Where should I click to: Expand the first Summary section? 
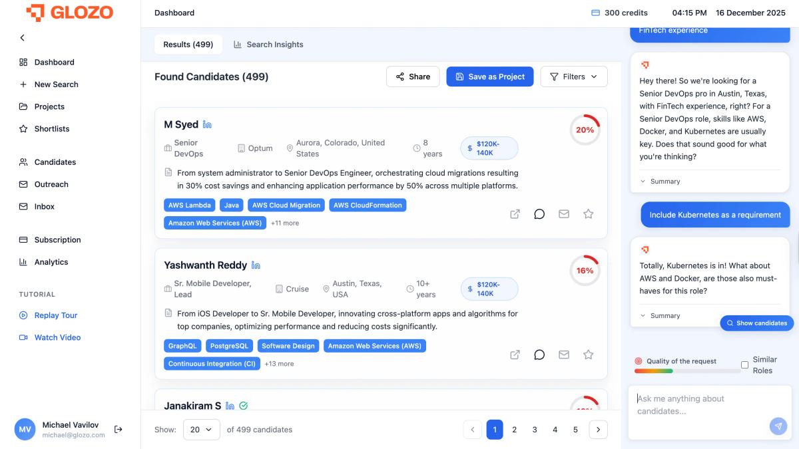(x=661, y=181)
